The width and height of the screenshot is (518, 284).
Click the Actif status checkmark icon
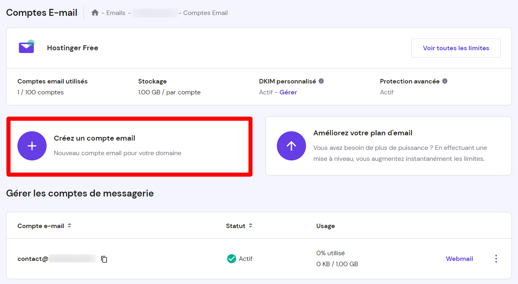(x=231, y=258)
